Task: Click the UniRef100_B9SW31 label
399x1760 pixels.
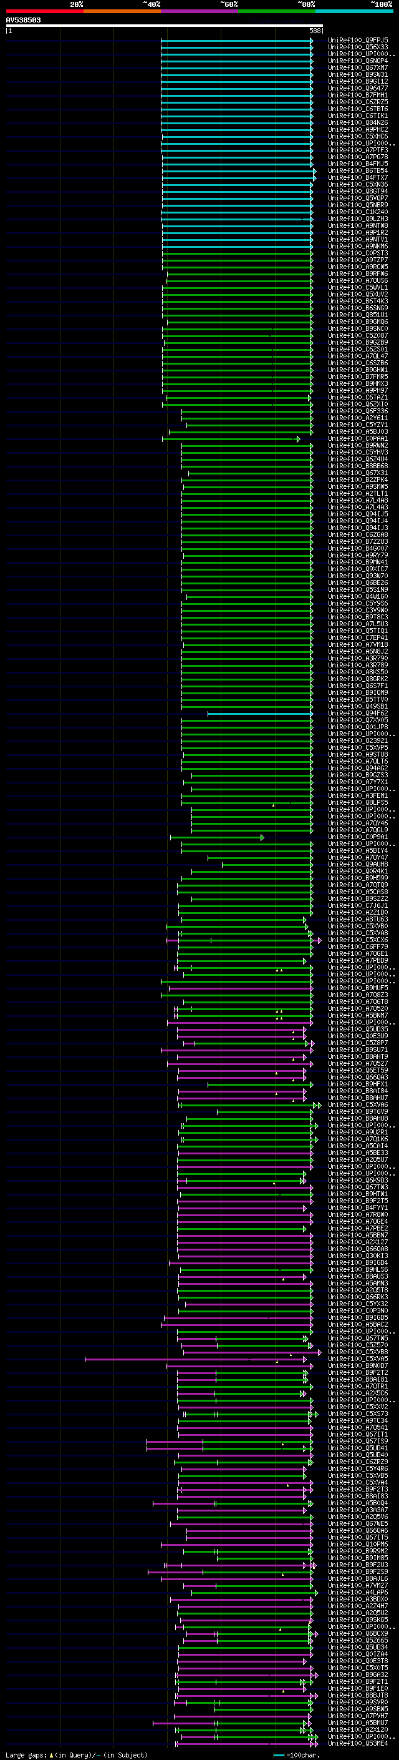Action: click(358, 74)
